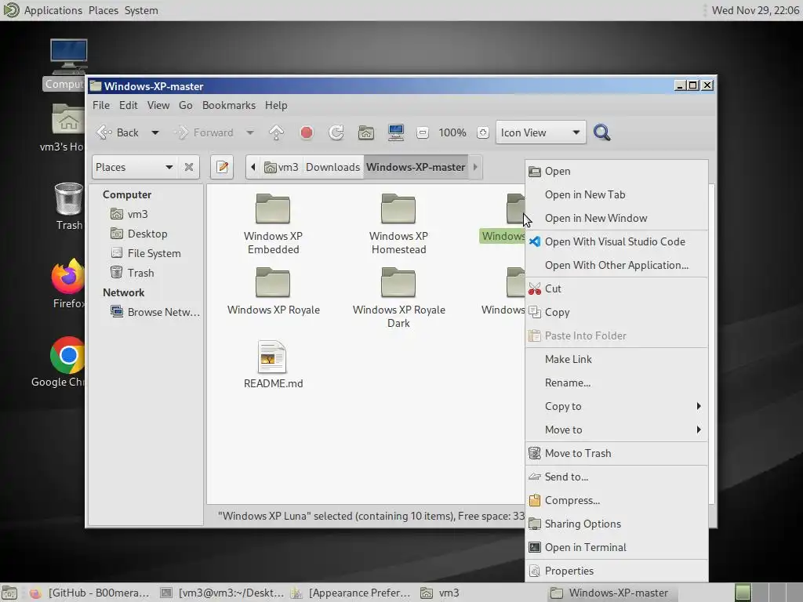Viewport: 803px width, 602px height.
Task: Stop loading with the red stop icon
Action: point(307,132)
